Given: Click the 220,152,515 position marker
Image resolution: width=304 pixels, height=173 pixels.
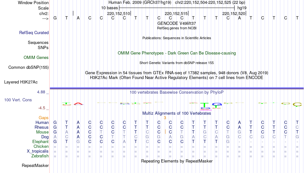Looking at the screenshot, I should point(177,13).
